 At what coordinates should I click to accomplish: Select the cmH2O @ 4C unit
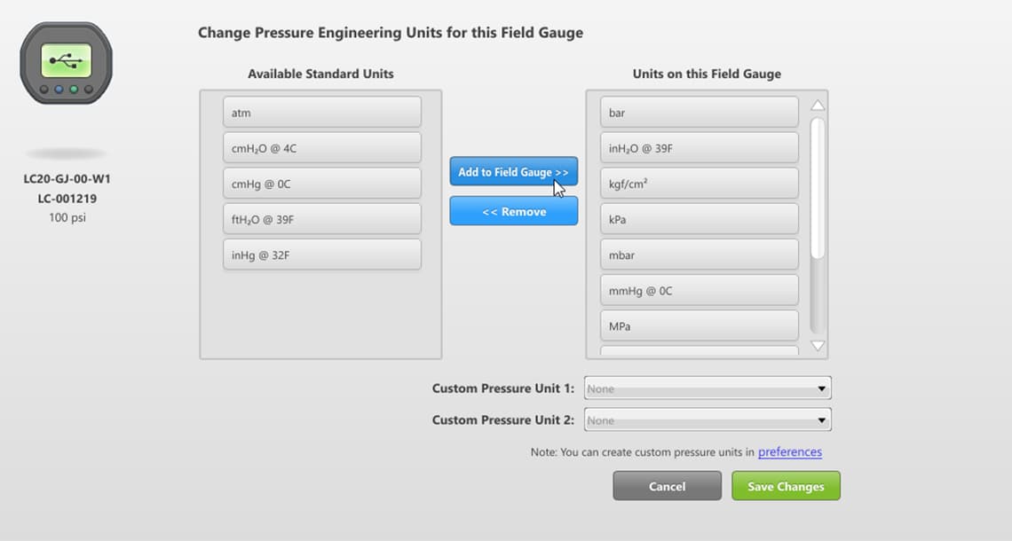tap(321, 147)
